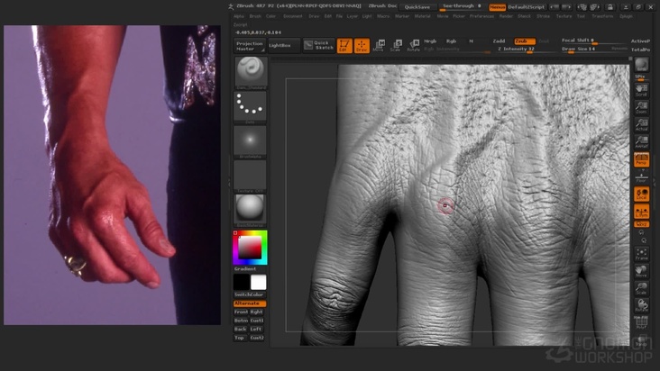660x371 pixels.
Task: Activate Quick Sketch
Action: click(318, 46)
